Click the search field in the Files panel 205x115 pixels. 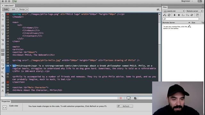click(x=181, y=19)
